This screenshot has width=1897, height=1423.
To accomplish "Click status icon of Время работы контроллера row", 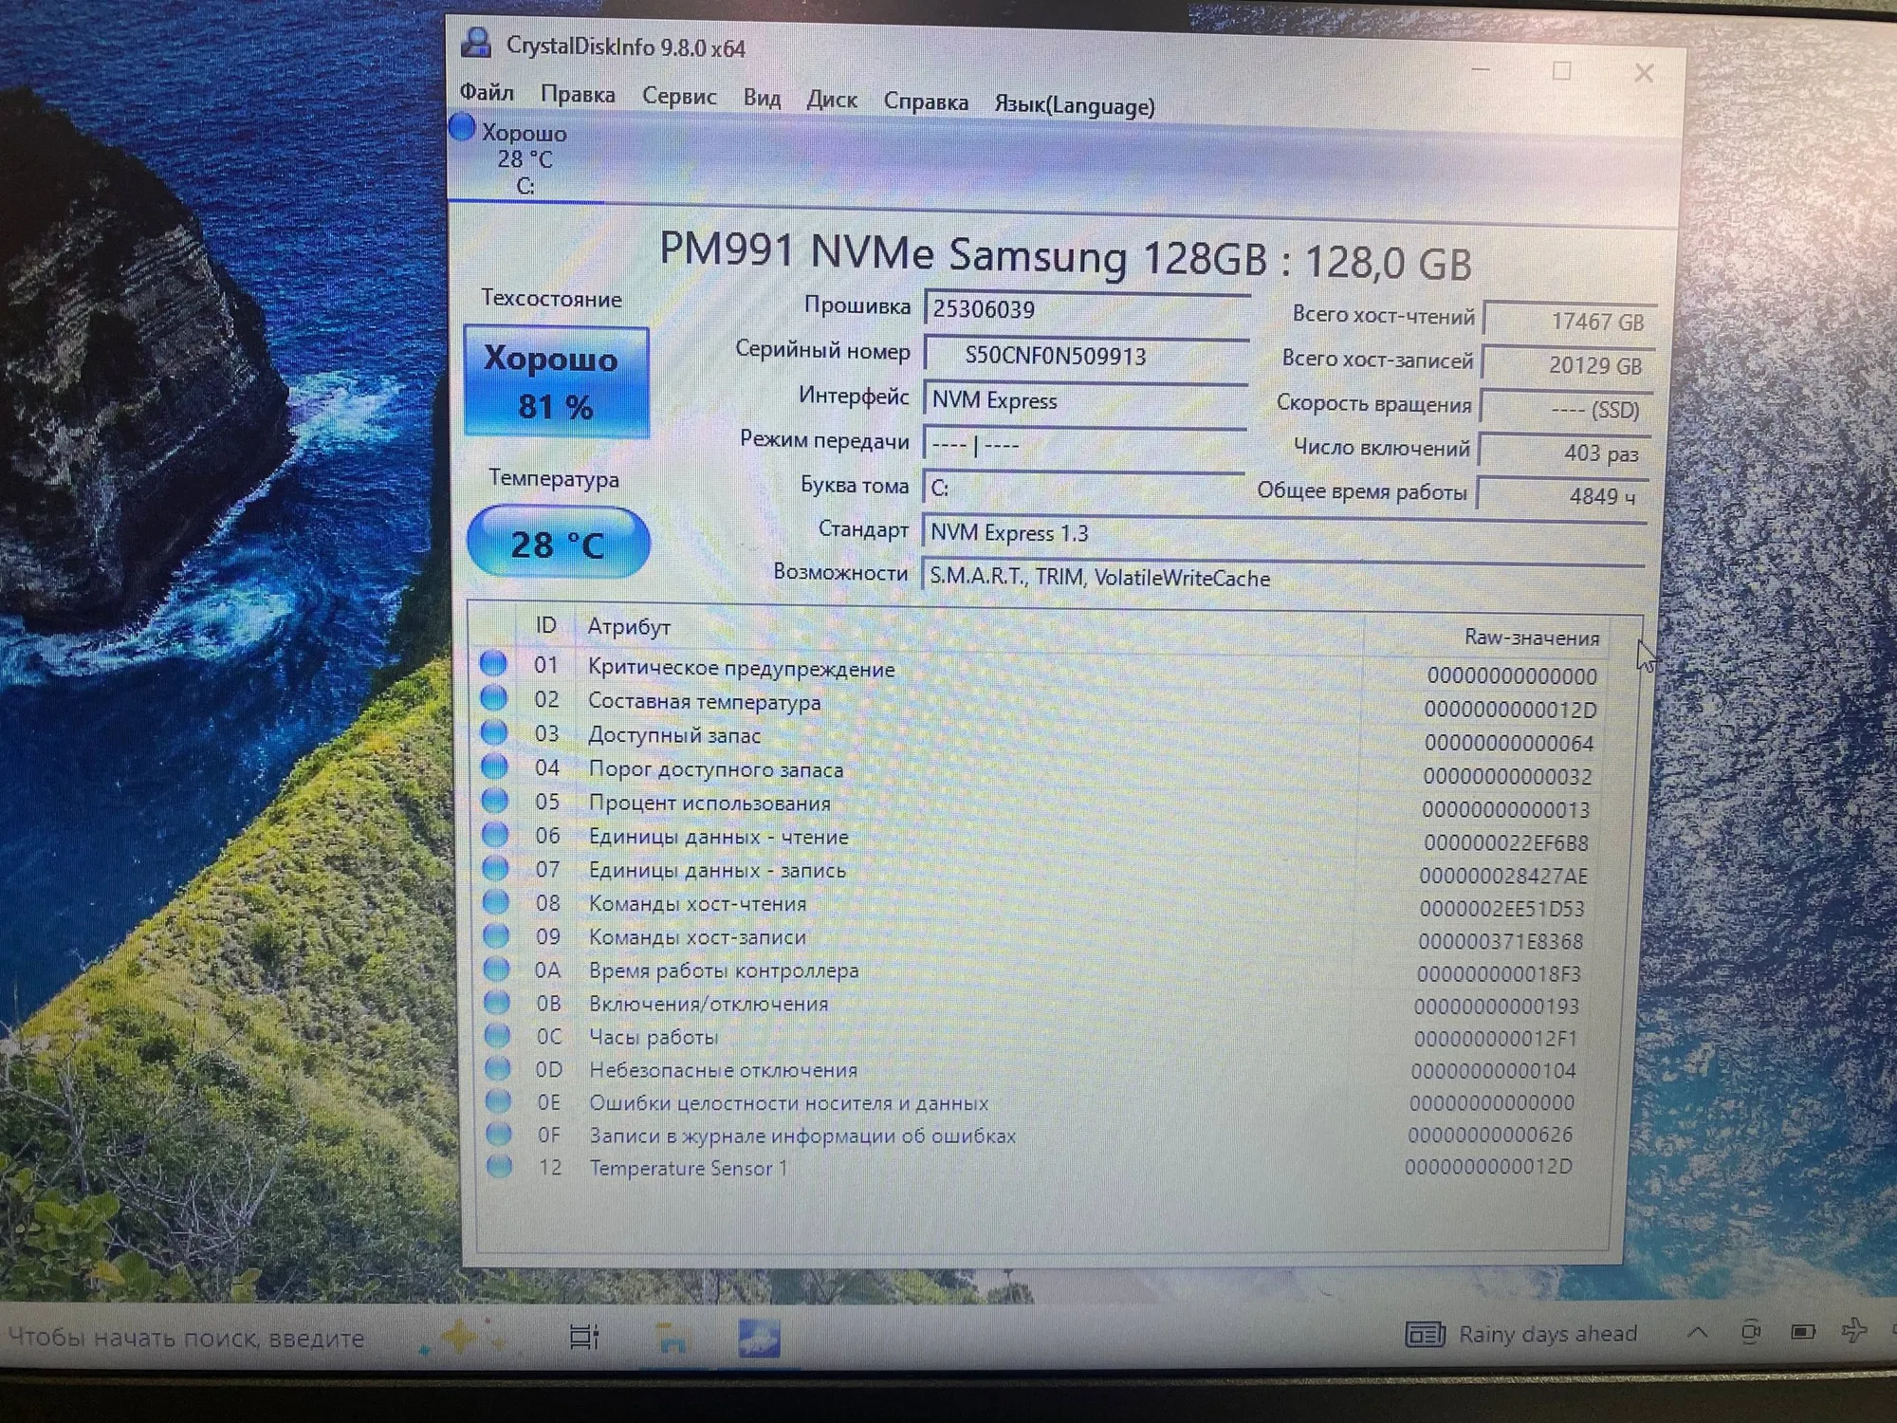I will tap(497, 969).
